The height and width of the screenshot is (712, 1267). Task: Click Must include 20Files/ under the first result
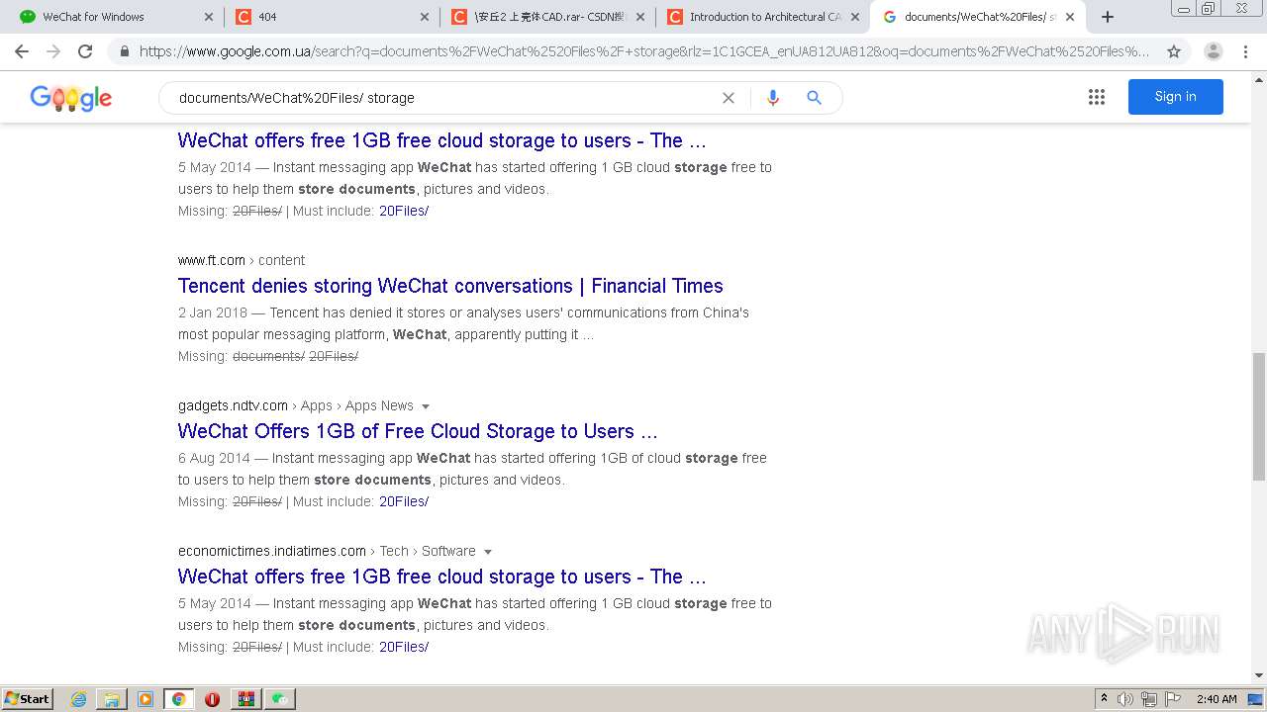(404, 211)
